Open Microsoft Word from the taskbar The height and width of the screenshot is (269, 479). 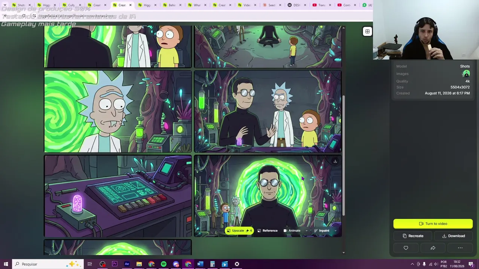pos(200,264)
